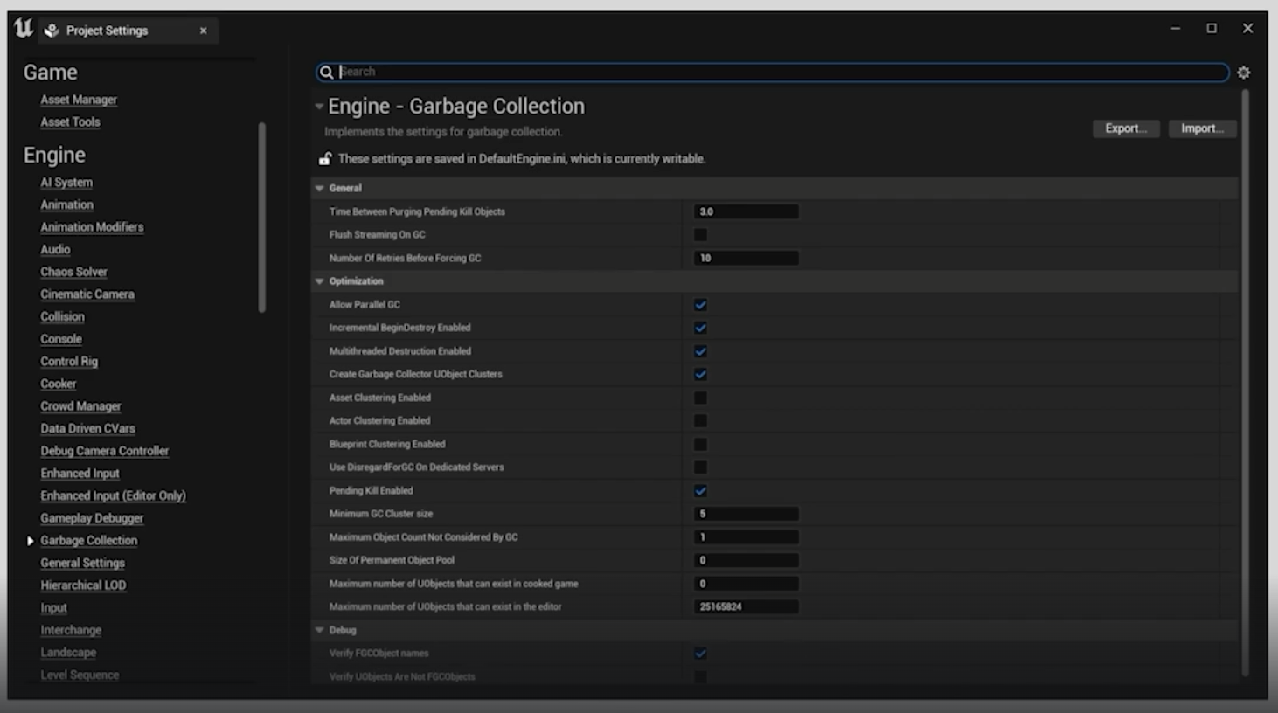
Task: Collapse the Debug section
Action: 320,630
